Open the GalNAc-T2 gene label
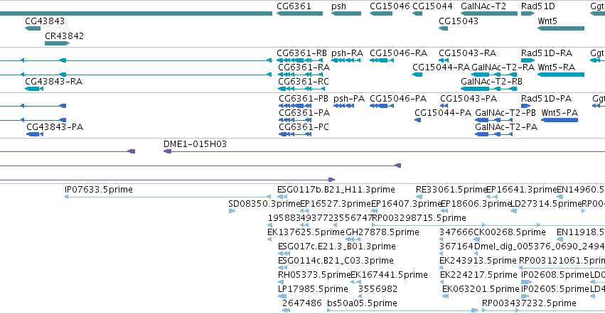The height and width of the screenshot is (314, 605). click(x=483, y=6)
